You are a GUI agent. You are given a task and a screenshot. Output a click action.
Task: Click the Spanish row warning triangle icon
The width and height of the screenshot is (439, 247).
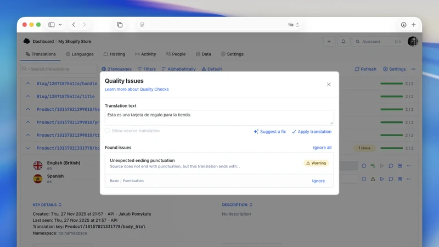pyautogui.click(x=373, y=179)
